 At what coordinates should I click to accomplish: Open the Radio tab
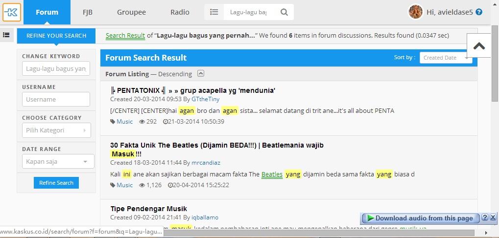(x=180, y=12)
